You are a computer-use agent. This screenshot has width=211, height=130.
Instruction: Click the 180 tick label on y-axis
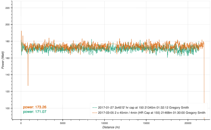pos(7,41)
